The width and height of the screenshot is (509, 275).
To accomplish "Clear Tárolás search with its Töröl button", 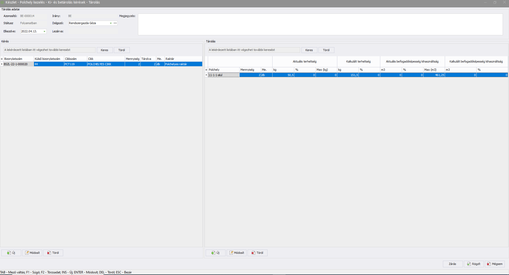I will 326,50.
